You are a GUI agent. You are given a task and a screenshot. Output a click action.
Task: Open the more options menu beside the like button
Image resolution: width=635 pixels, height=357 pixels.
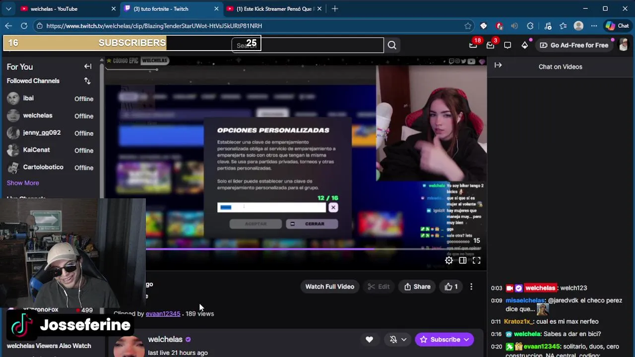[x=471, y=287]
